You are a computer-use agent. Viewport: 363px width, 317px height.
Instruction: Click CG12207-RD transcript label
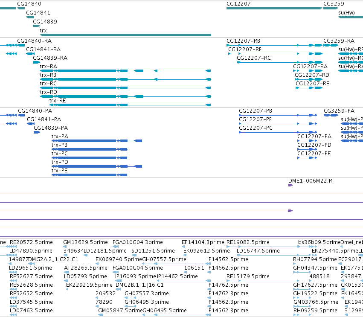(x=312, y=75)
